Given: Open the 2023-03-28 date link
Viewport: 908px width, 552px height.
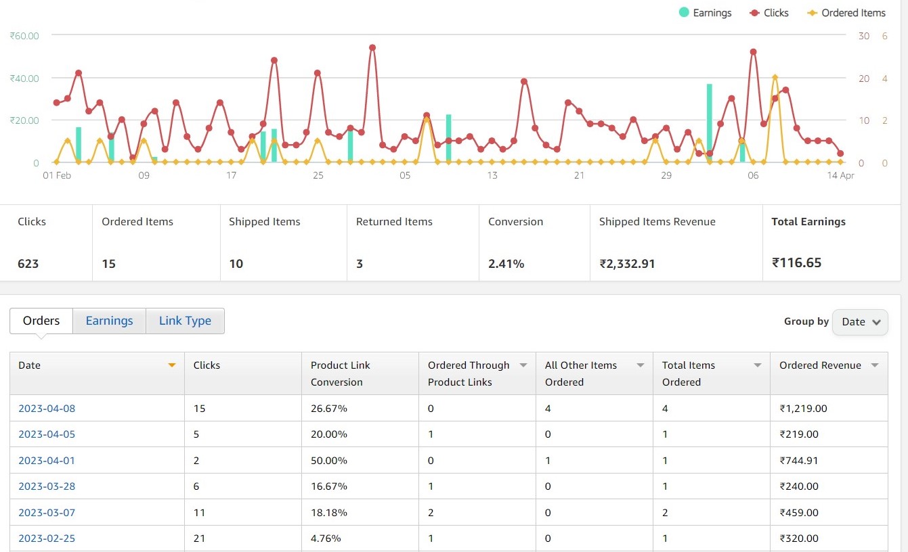Looking at the screenshot, I should [46, 486].
